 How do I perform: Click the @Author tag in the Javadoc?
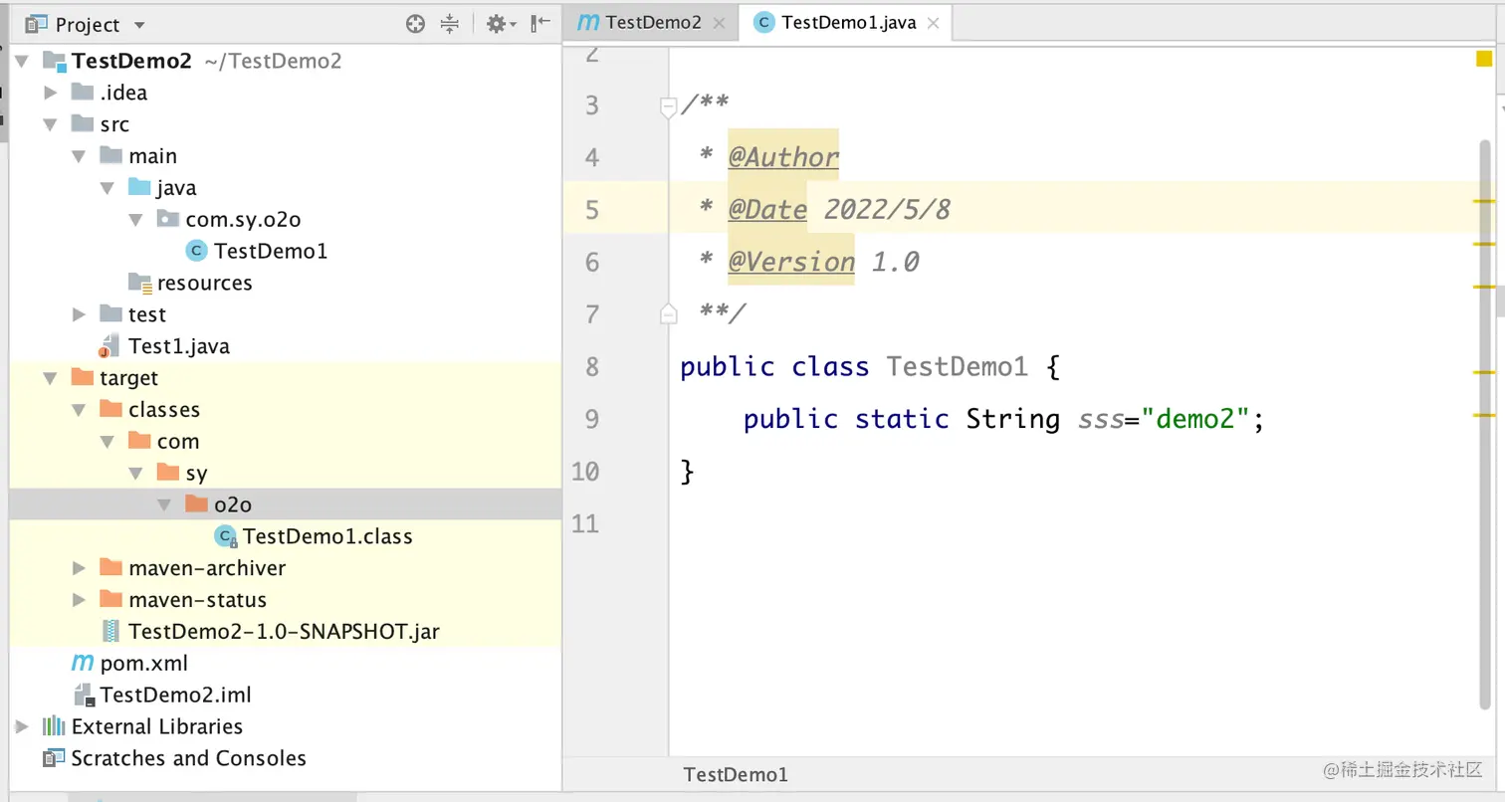783,157
